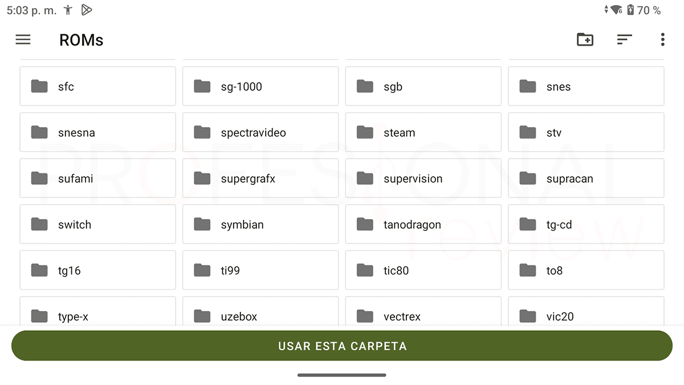
Task: Open the switch folder
Action: click(97, 224)
